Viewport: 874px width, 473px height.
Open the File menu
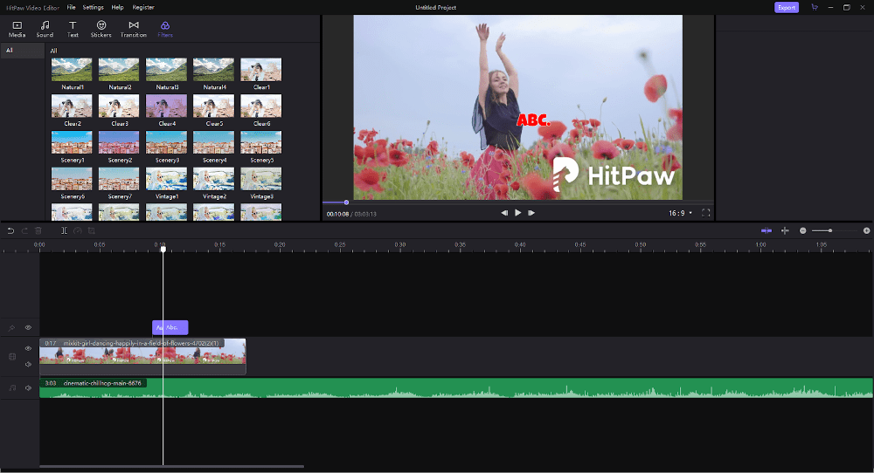72,7
